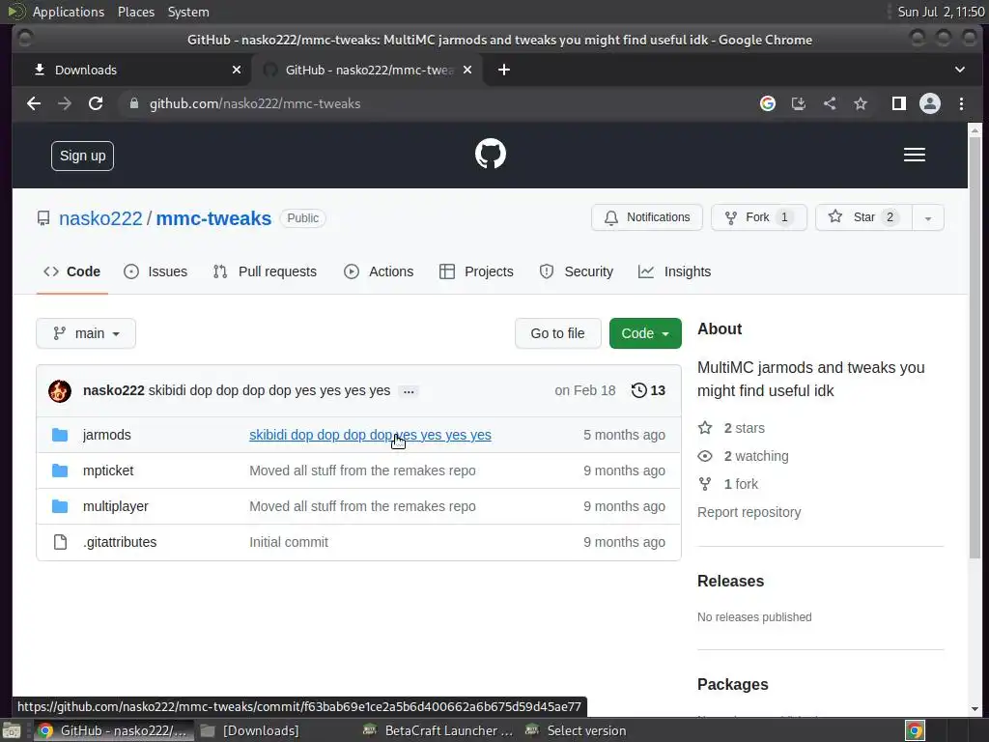Open the mmc-tweaks repository link
The height and width of the screenshot is (742, 989).
tap(213, 218)
